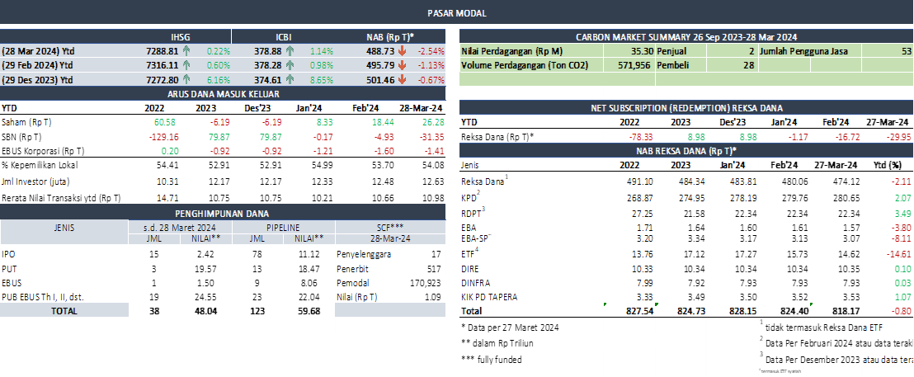914x377 pixels.
Task: Click the ARUS DANA MASUK KELUAR header
Action: point(223,93)
